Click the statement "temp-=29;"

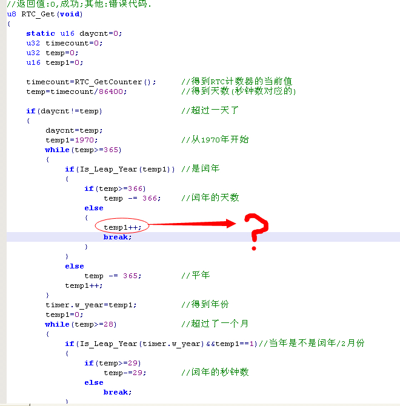tap(125, 373)
